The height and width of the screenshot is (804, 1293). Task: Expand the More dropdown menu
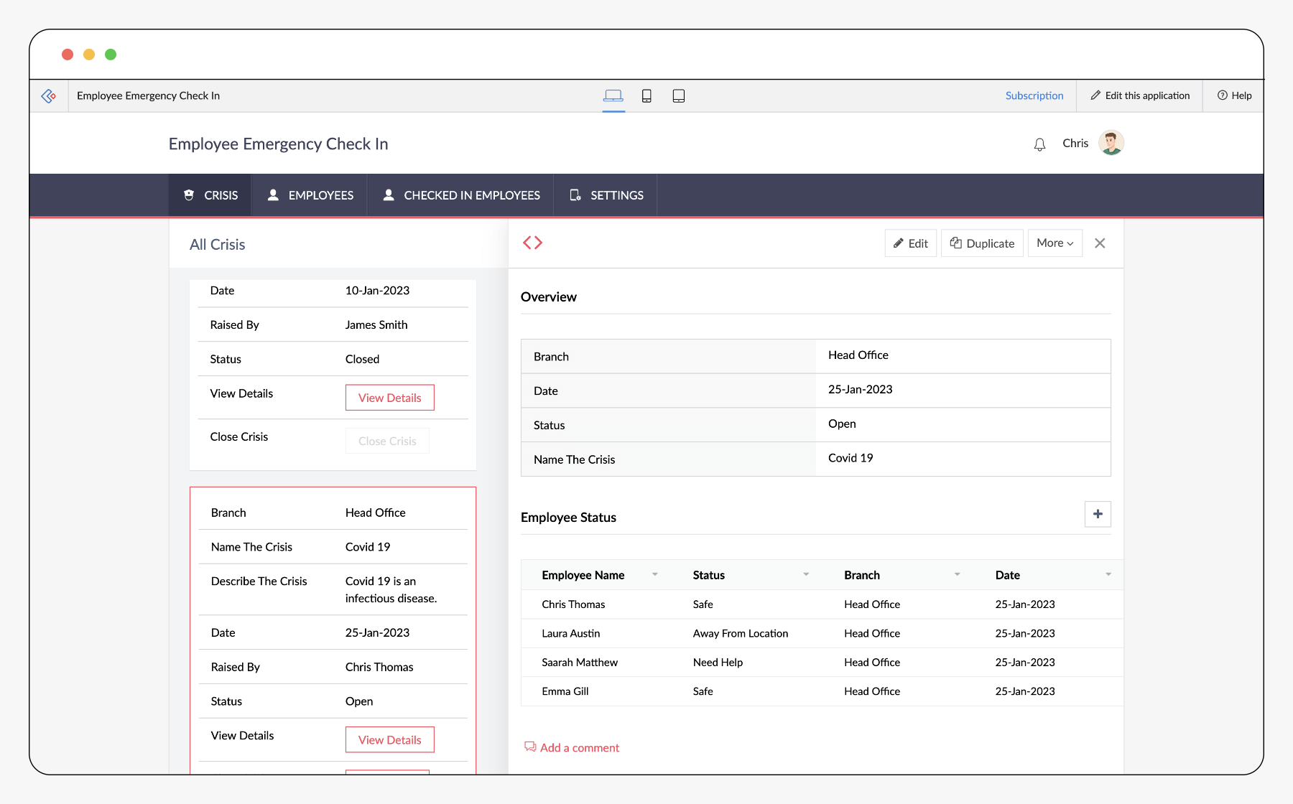1055,243
